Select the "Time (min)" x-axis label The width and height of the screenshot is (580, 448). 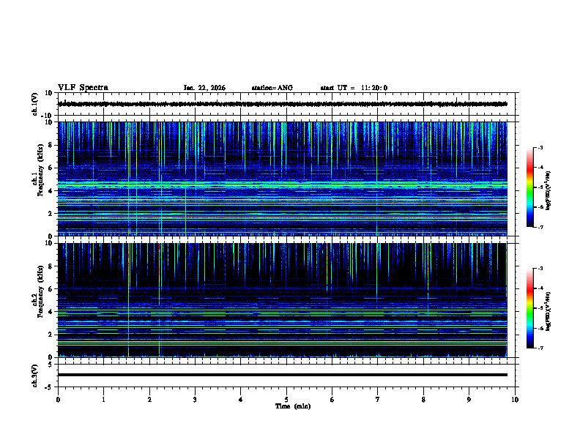click(293, 406)
